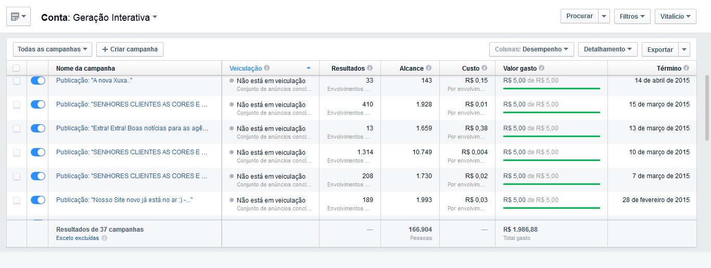Click the vertical scrollbar of the campaign table
Screen dimensions: 711x268
[706, 106]
